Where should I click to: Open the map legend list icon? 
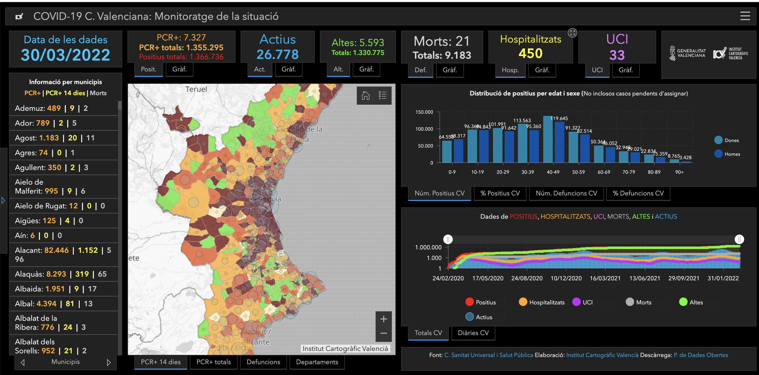pos(382,95)
